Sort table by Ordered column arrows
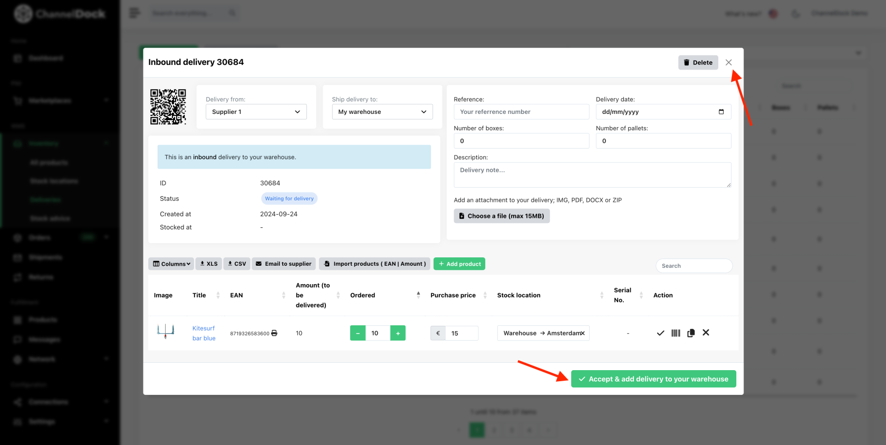886x445 pixels. (x=419, y=295)
